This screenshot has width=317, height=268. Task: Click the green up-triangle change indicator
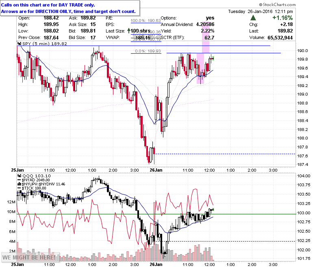pyautogui.click(x=253, y=18)
